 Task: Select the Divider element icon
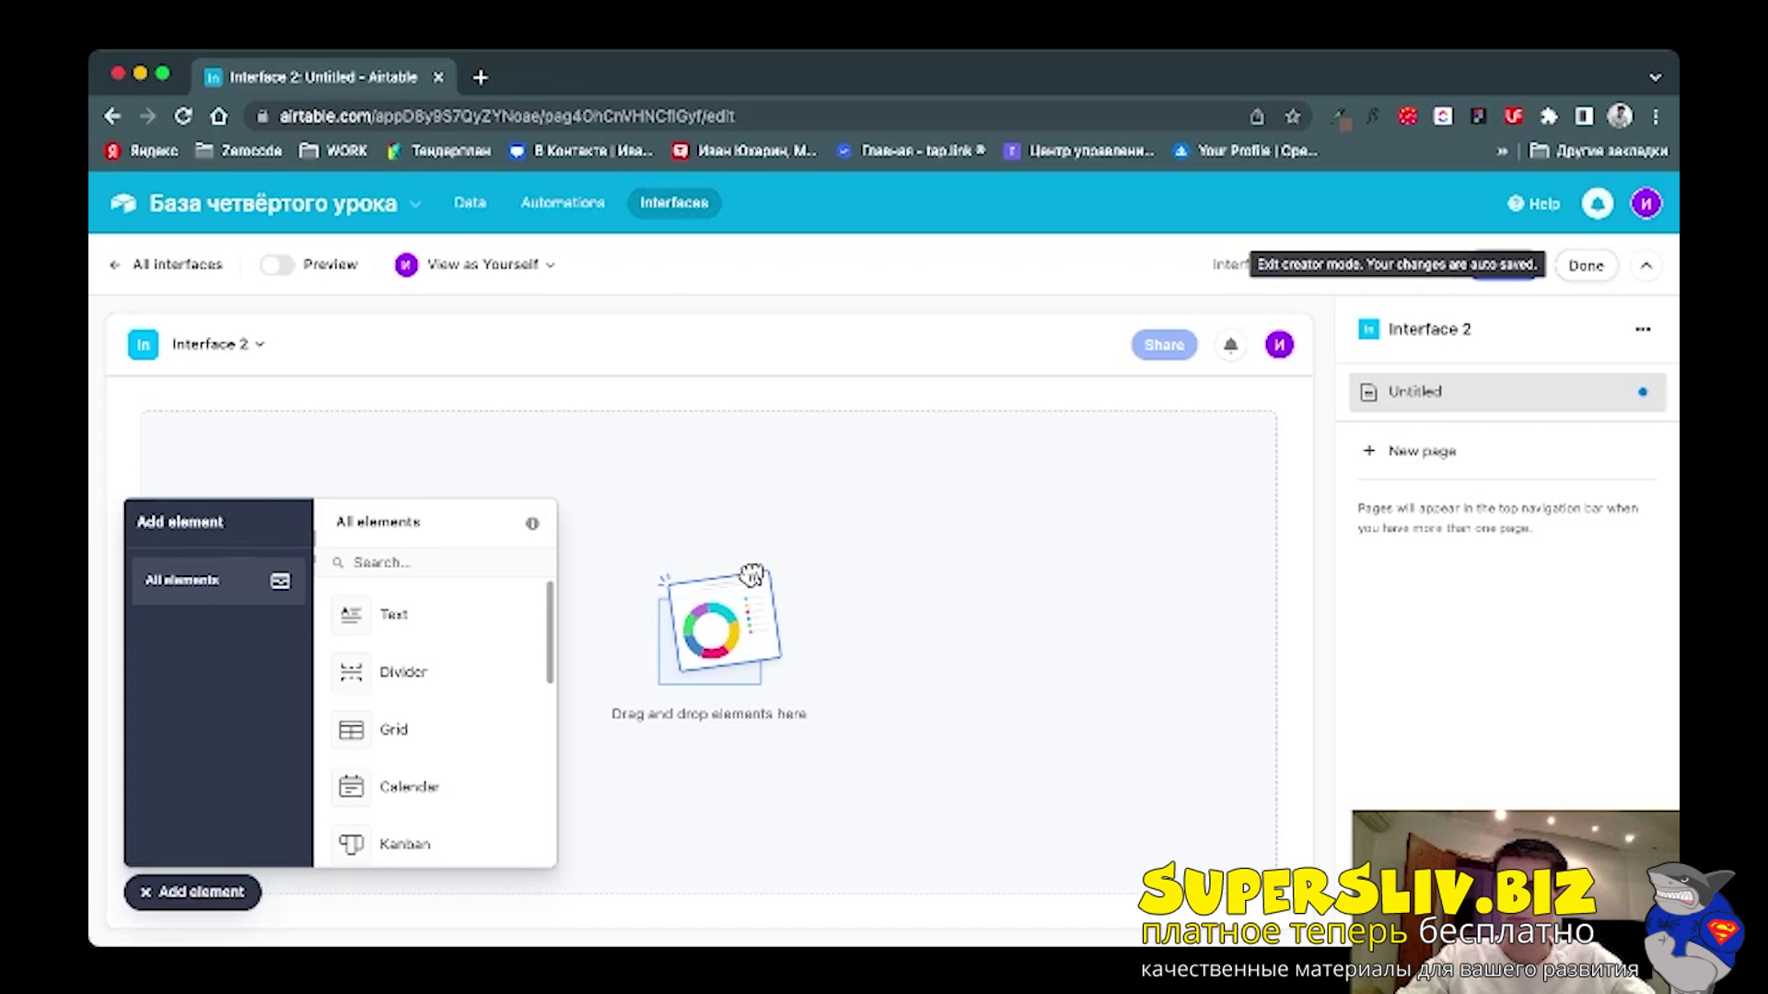coord(351,672)
